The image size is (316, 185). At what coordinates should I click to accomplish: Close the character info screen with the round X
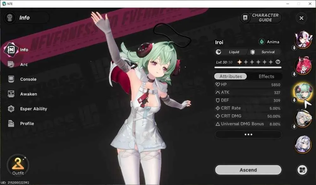click(x=301, y=18)
